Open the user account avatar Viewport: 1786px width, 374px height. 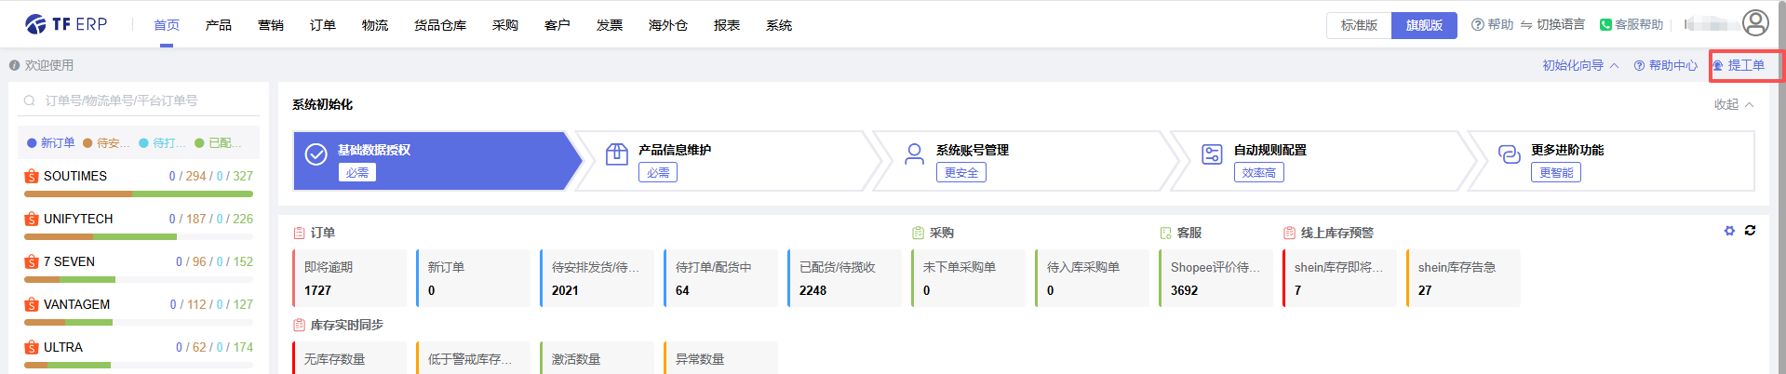pyautogui.click(x=1755, y=23)
